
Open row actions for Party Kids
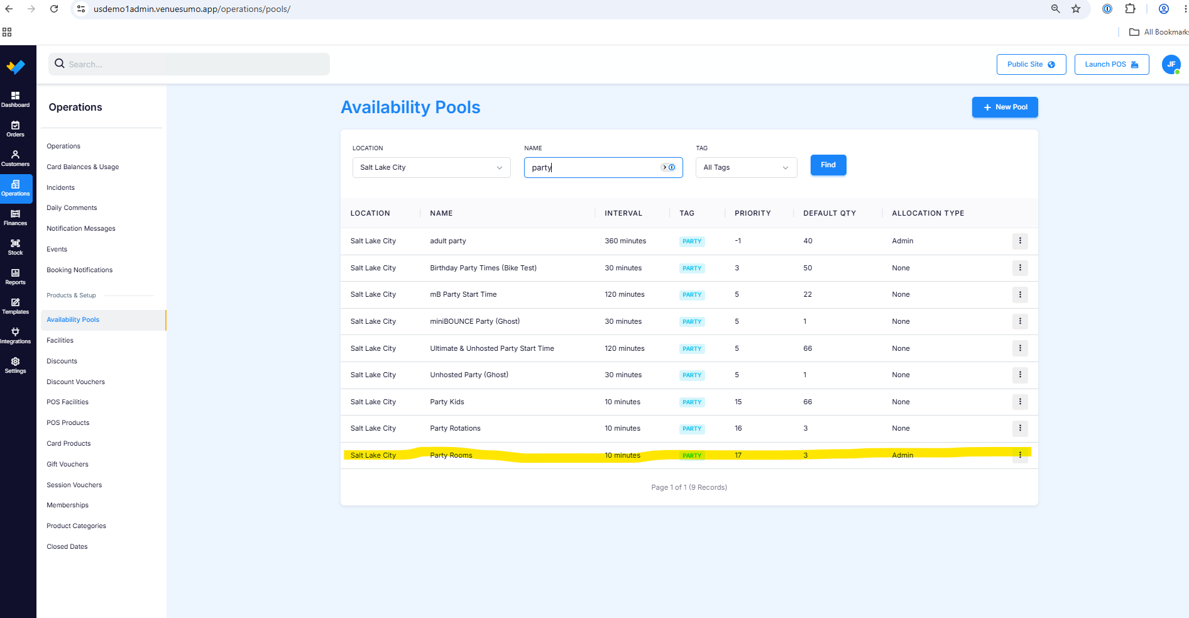point(1020,402)
